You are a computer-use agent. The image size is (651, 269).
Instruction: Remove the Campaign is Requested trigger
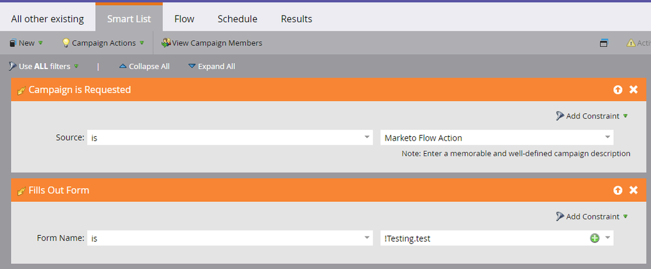633,90
